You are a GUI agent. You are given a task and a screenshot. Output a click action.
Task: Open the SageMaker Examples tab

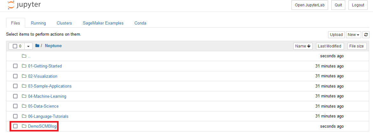[103, 23]
